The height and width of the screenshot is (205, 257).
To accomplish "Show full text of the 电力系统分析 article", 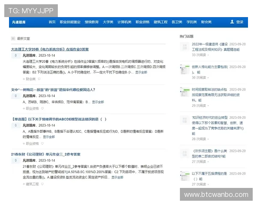I will coord(141,72).
